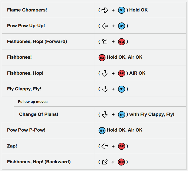Viewport: 188px width, 171px height.
Task: Click the 'with Fly Clappy, Fly!' text
Action: pyautogui.click(x=152, y=114)
